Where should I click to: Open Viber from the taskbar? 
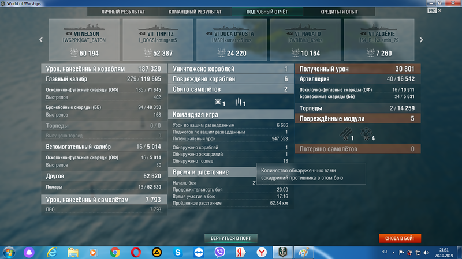point(219,253)
